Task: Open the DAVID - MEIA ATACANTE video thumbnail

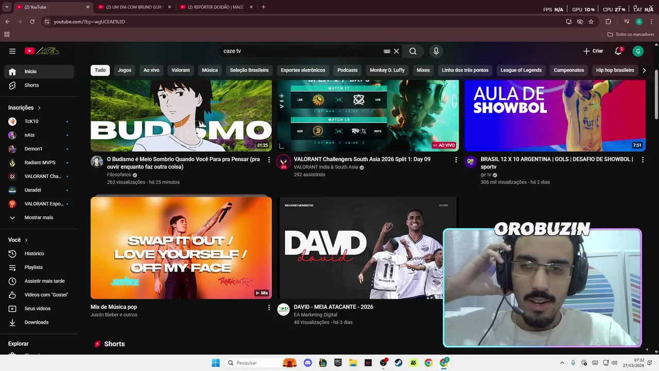Action: 368,248
